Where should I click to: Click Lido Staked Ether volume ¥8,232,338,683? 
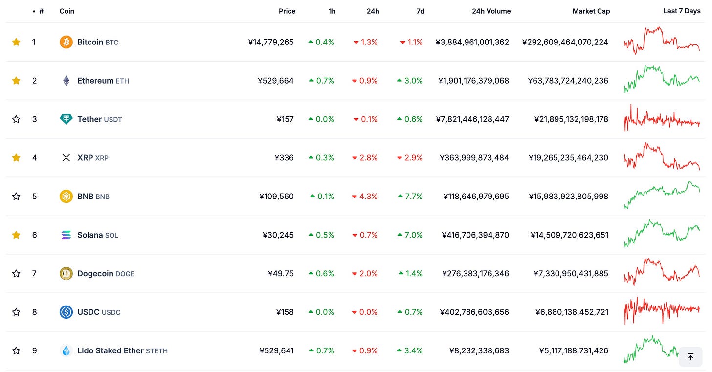(x=479, y=351)
